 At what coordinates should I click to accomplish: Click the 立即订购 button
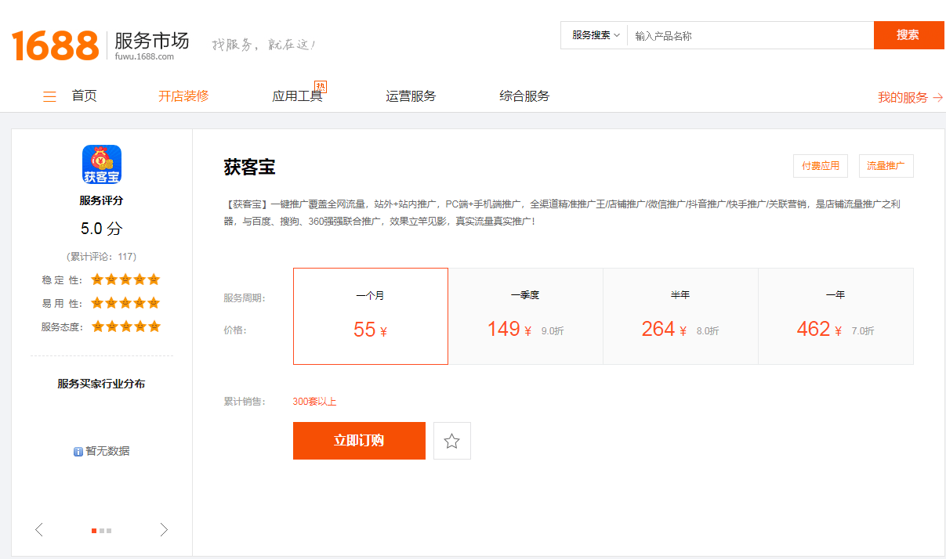click(x=359, y=441)
